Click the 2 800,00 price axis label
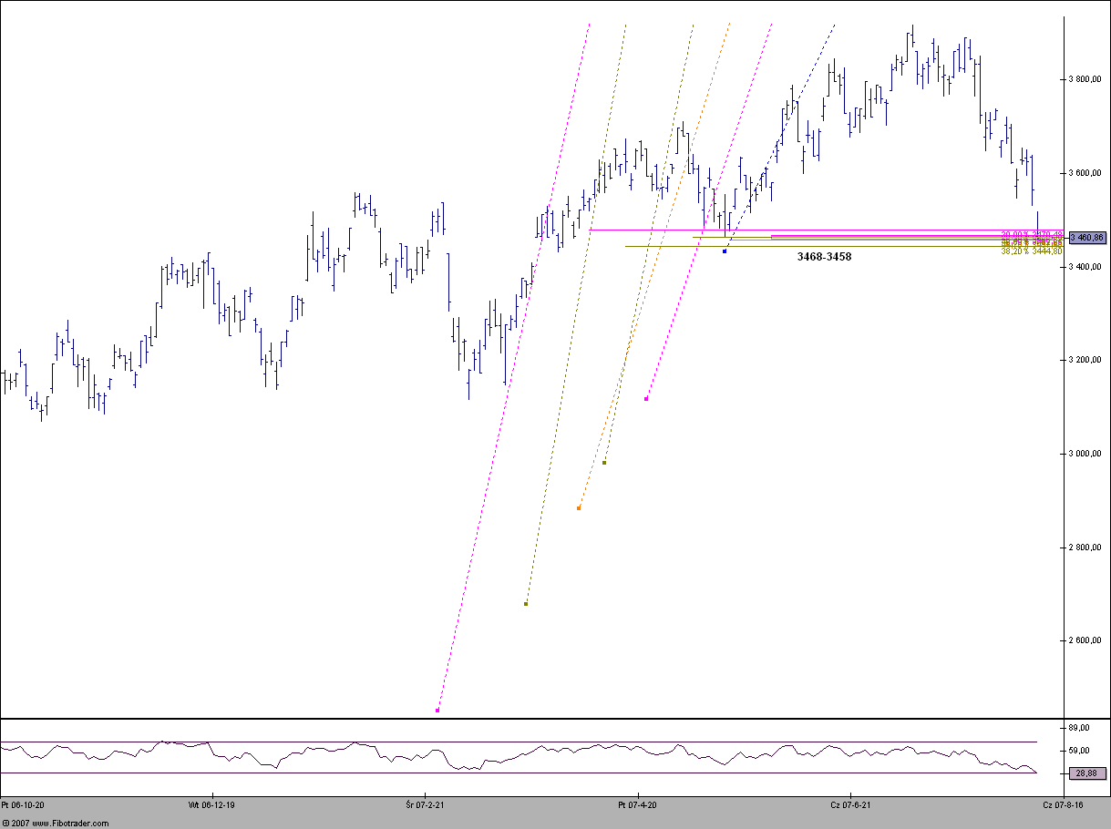Image resolution: width=1111 pixels, height=829 pixels. click(1086, 548)
